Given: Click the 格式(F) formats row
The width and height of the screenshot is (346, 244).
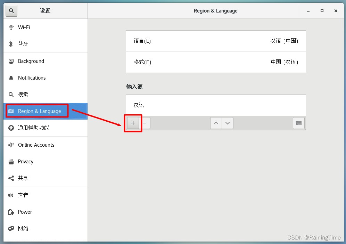Looking at the screenshot, I should (216, 62).
